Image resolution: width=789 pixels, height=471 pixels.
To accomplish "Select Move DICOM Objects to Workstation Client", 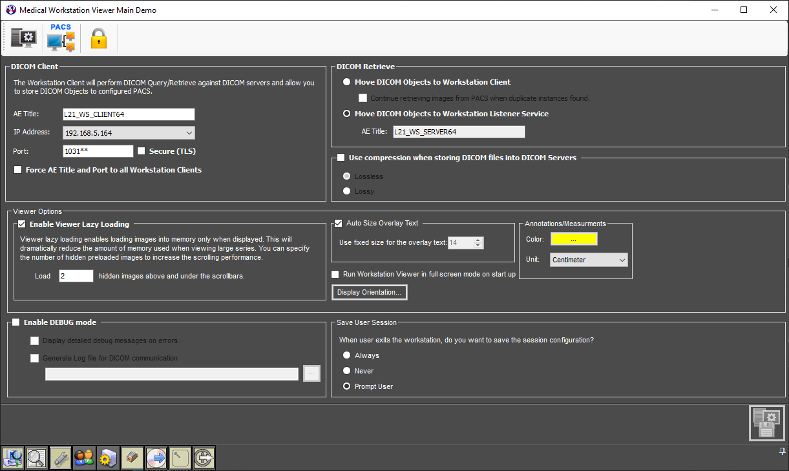I will click(x=347, y=82).
